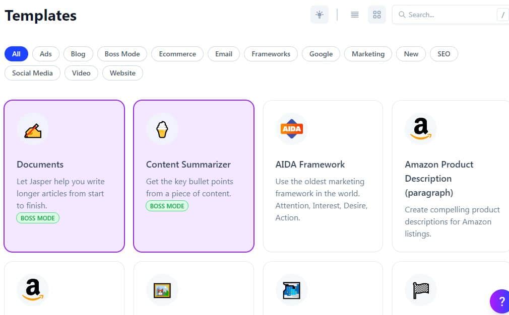The width and height of the screenshot is (509, 315).
Task: Click the slash shortcut key badge
Action: pyautogui.click(x=503, y=15)
